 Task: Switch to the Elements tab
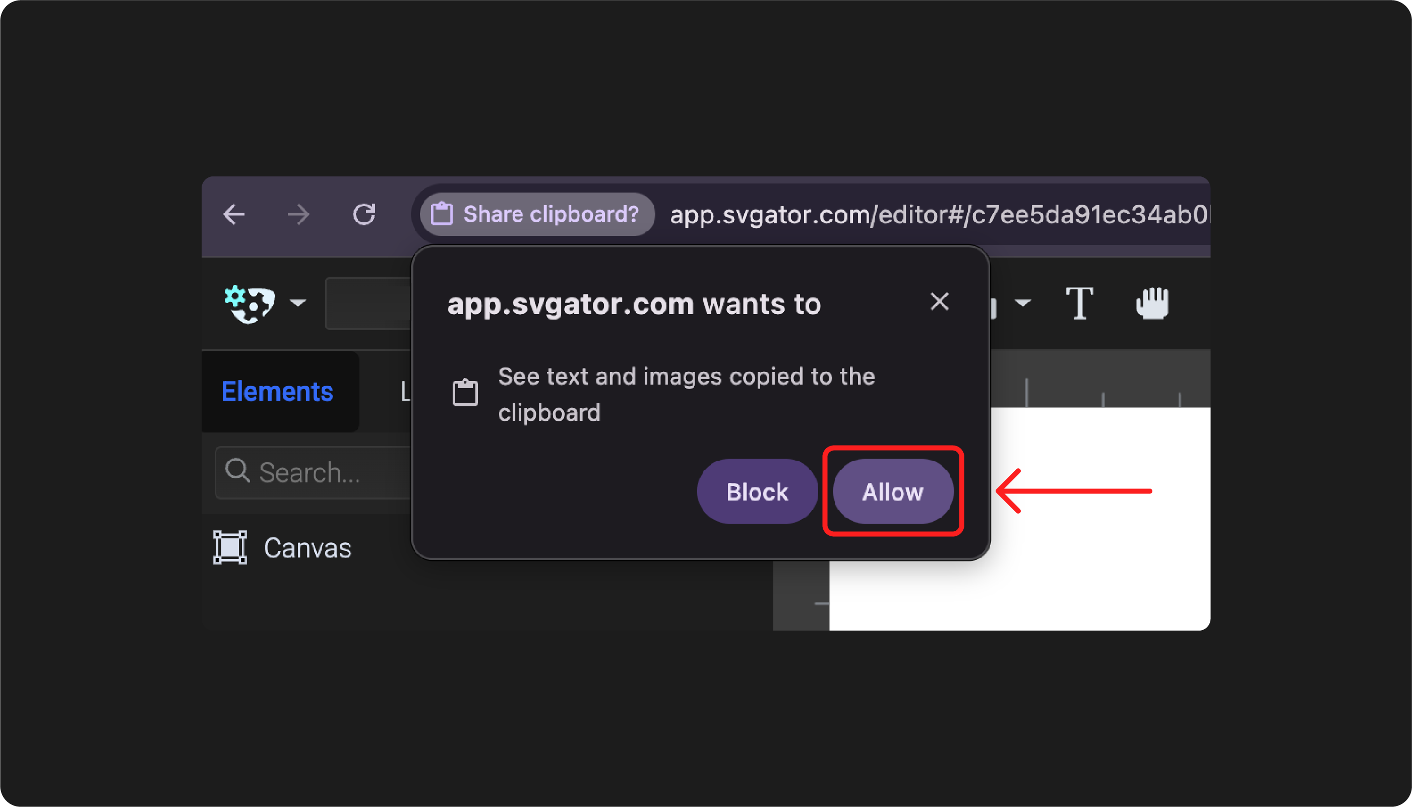point(278,391)
